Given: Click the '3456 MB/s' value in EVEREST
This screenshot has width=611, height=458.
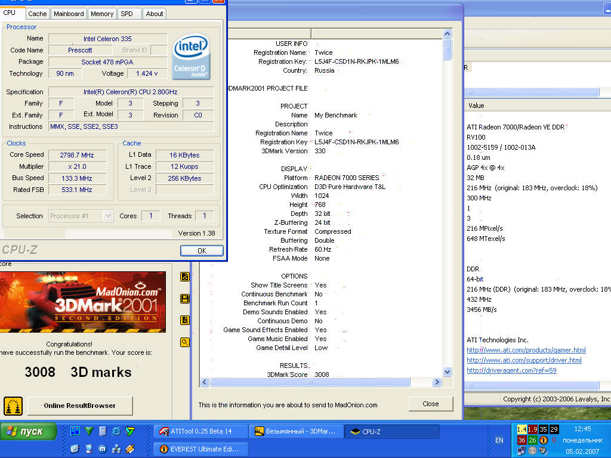Looking at the screenshot, I should point(482,310).
